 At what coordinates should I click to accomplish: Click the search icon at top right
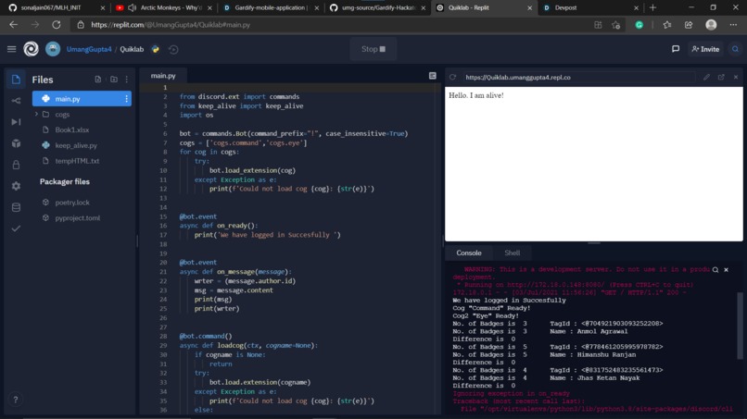(x=735, y=49)
